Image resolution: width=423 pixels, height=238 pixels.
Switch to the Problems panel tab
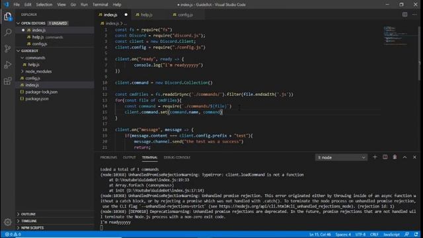(108, 157)
